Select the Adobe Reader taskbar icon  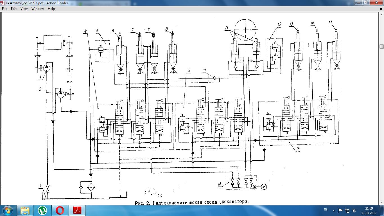pos(77,210)
